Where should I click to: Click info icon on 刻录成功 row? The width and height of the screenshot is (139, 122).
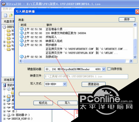(21, 57)
